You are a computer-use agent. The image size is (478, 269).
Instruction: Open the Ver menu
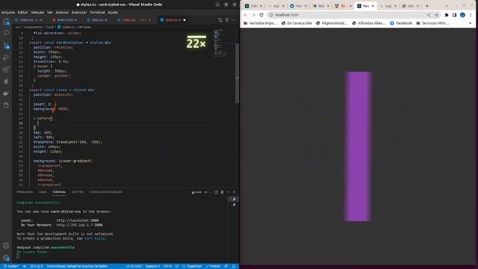tap(50, 12)
